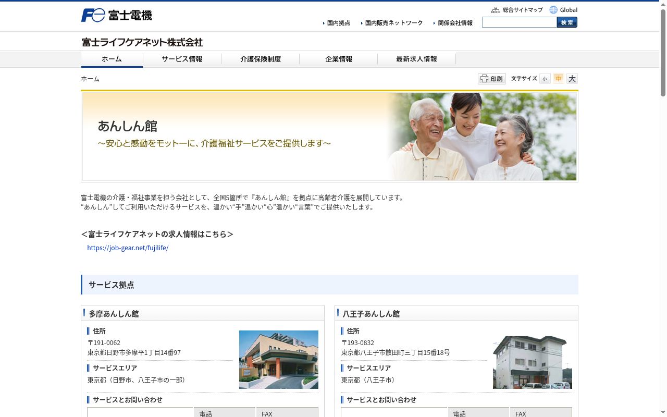Open the job-gear.net/fujilife link
This screenshot has height=417, width=667.
pos(128,248)
